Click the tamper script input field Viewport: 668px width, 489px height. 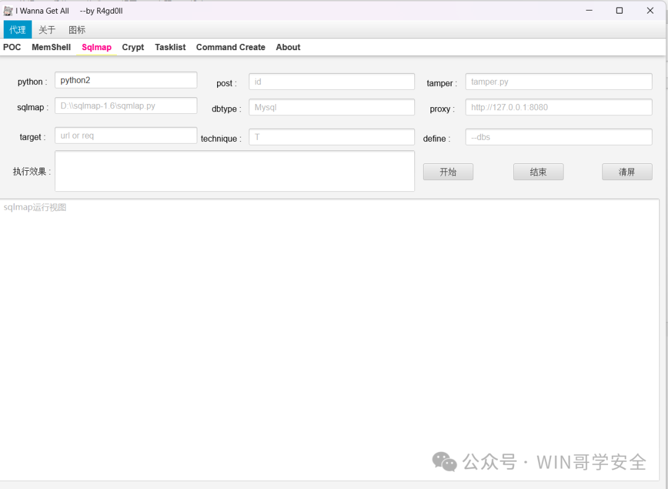[559, 82]
